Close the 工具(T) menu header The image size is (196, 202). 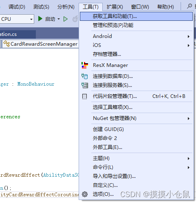tap(90, 7)
